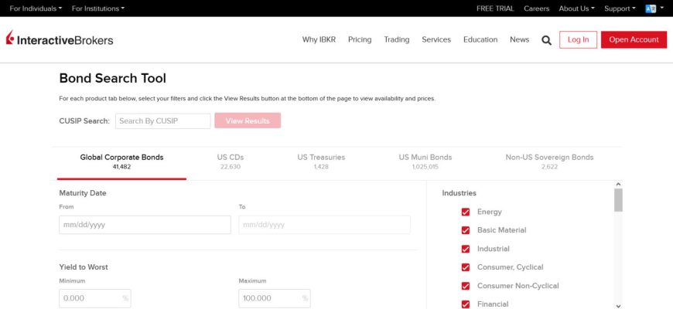Switch to Non-US Sovereign Bonds tab
This screenshot has width=673, height=309.
click(549, 162)
